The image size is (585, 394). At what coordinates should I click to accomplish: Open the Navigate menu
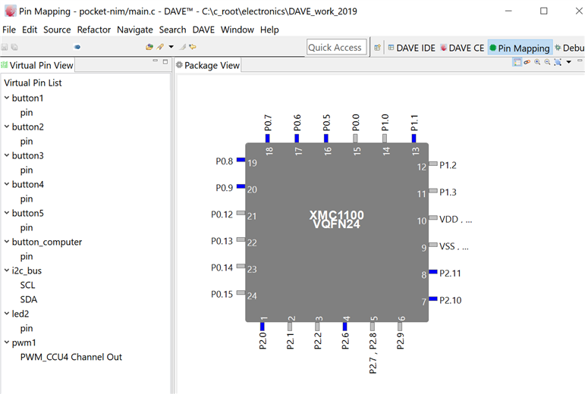tap(135, 30)
